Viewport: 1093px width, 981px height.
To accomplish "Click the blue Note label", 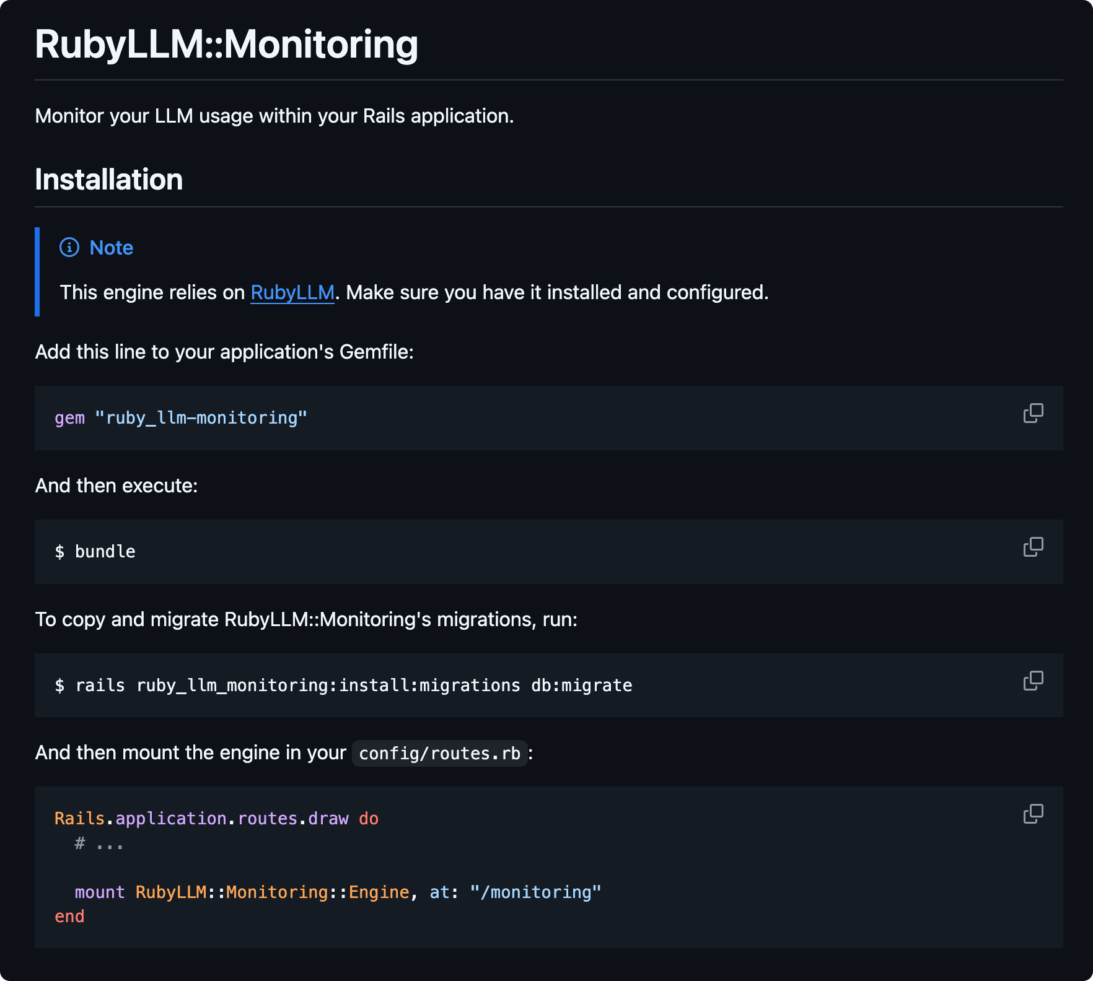I will [112, 248].
